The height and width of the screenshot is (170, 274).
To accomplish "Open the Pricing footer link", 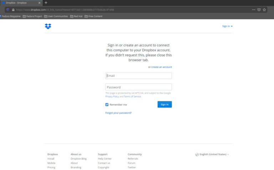I will [51, 167].
